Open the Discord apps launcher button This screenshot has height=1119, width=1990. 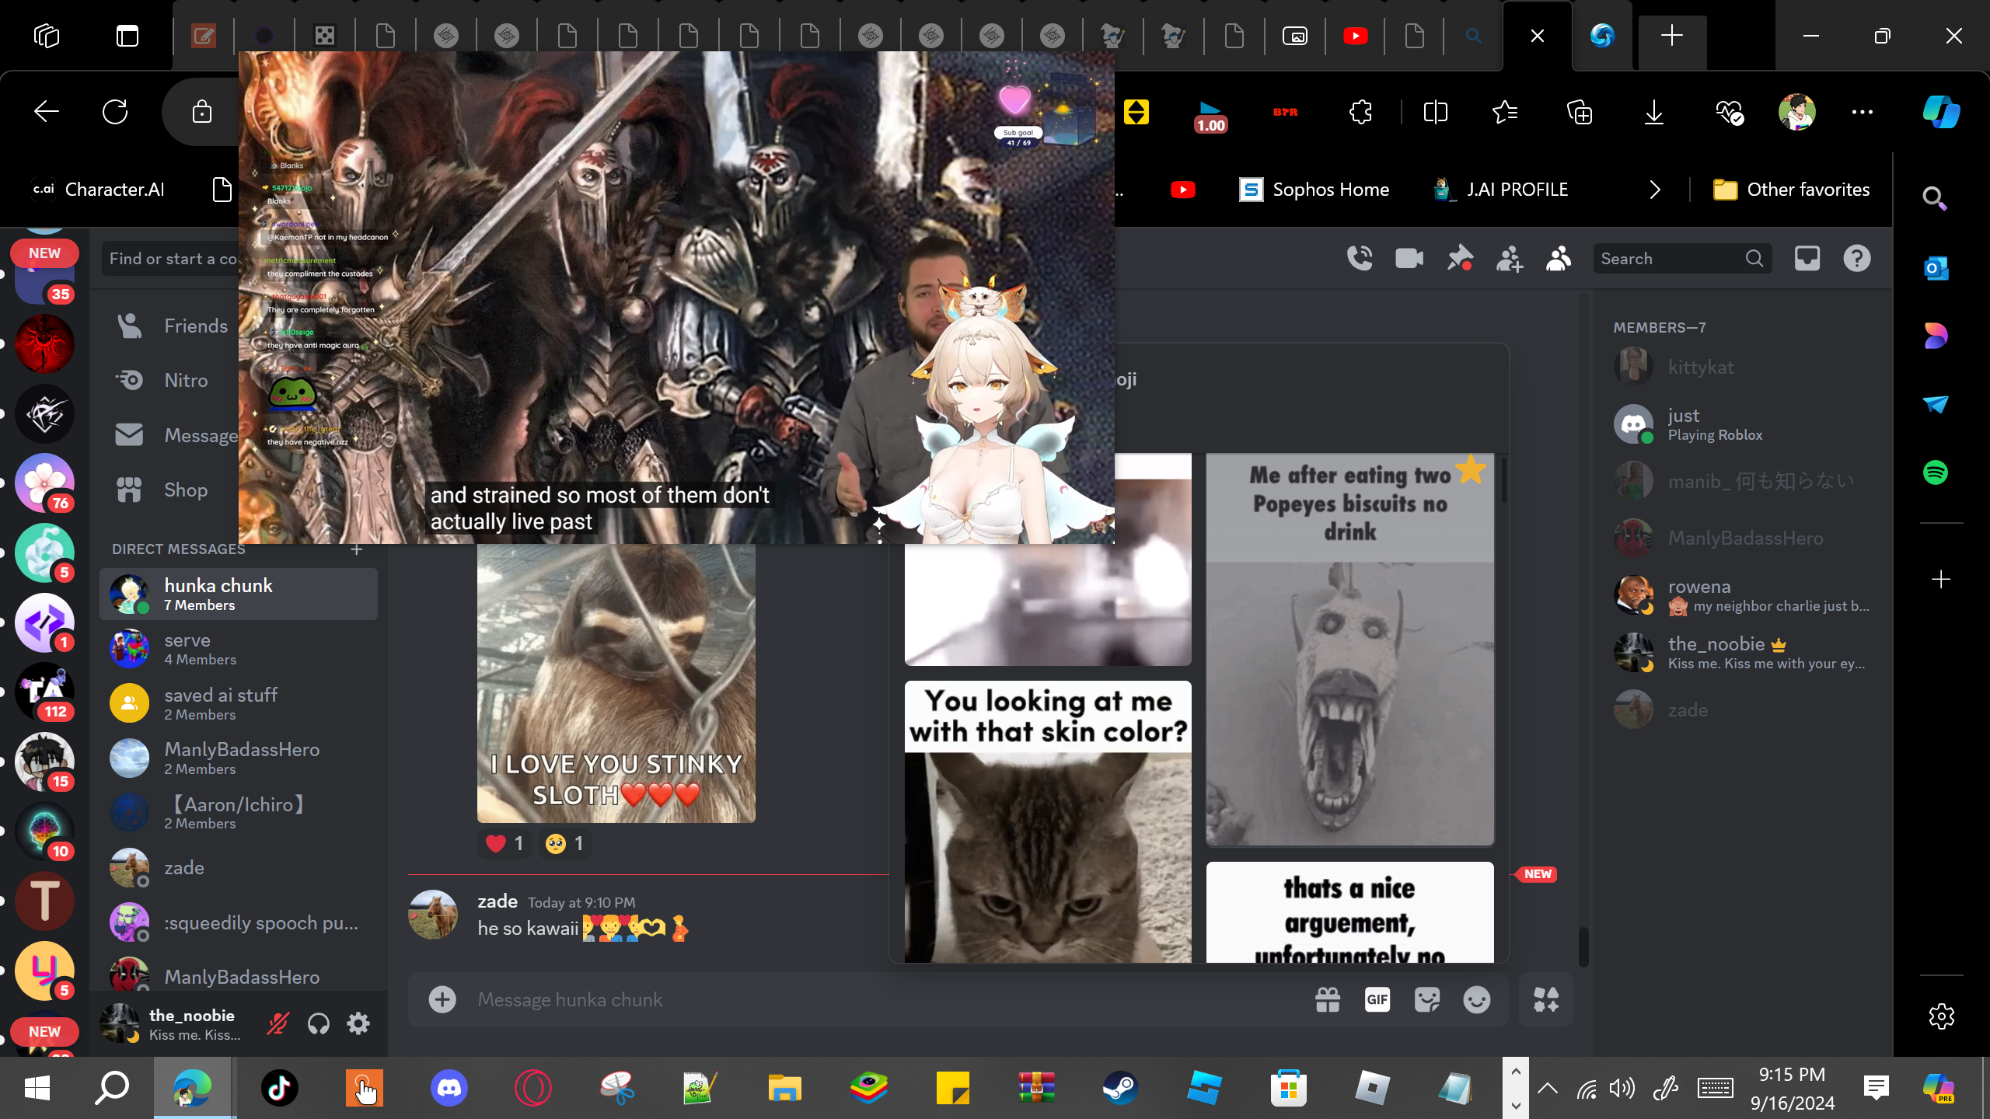tap(1546, 999)
